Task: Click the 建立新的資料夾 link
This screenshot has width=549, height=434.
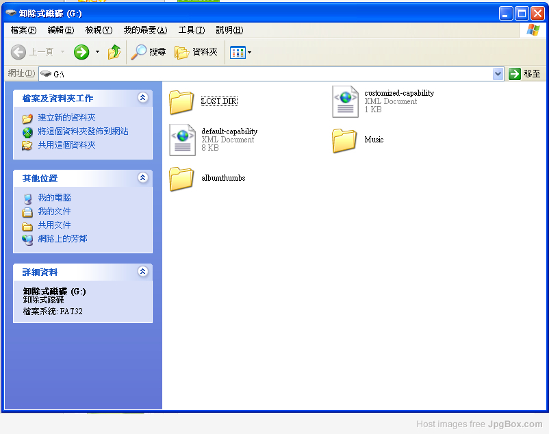Action: click(x=66, y=118)
